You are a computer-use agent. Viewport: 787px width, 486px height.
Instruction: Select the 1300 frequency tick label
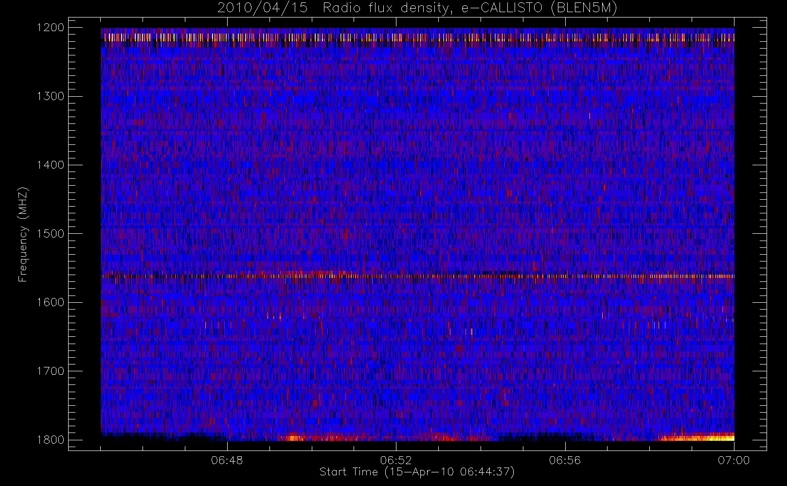[51, 96]
